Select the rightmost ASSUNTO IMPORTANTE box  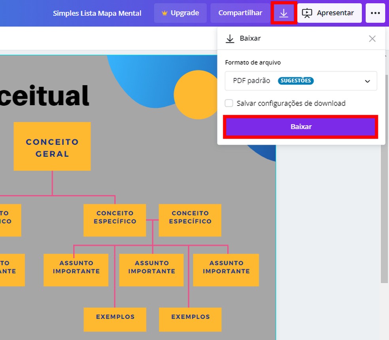tap(226, 270)
